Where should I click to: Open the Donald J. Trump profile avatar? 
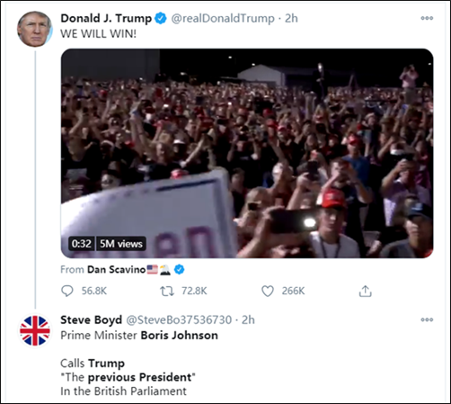click(35, 29)
